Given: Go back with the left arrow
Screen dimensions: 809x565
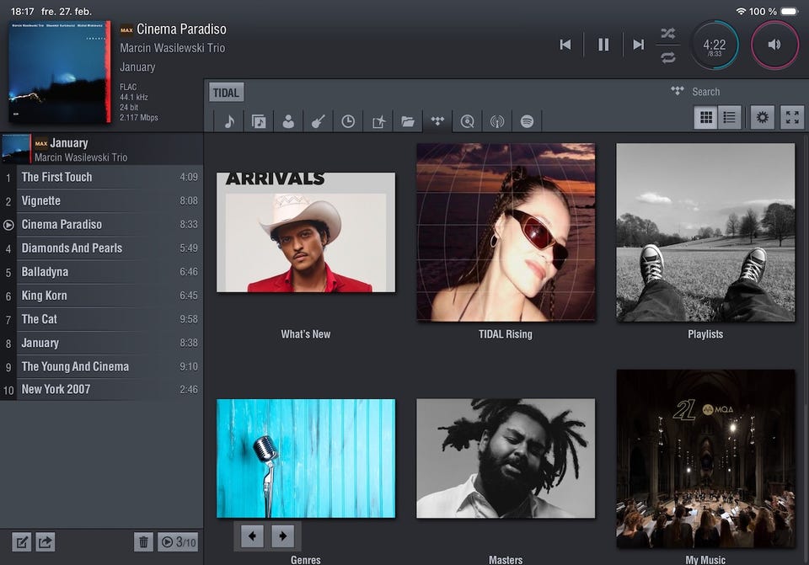Looking at the screenshot, I should [252, 536].
